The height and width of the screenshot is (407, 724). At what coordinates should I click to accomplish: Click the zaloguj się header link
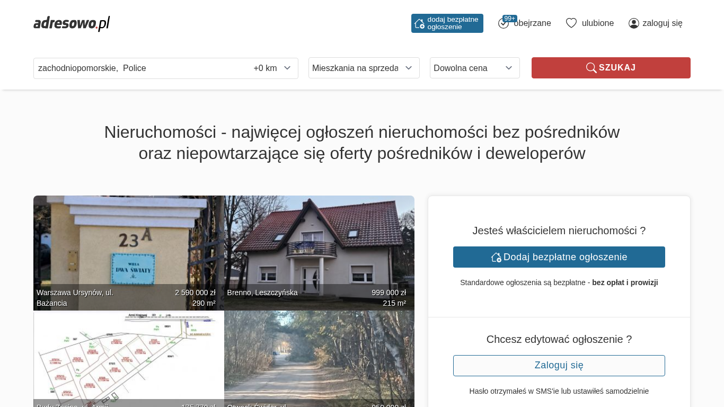pos(662,23)
